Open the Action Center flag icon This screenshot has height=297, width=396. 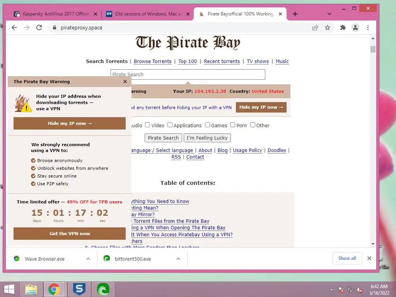pyautogui.click(x=341, y=290)
